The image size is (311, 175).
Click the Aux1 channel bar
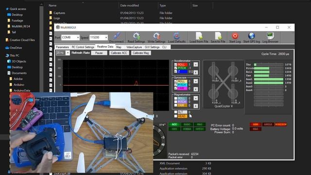269,79
